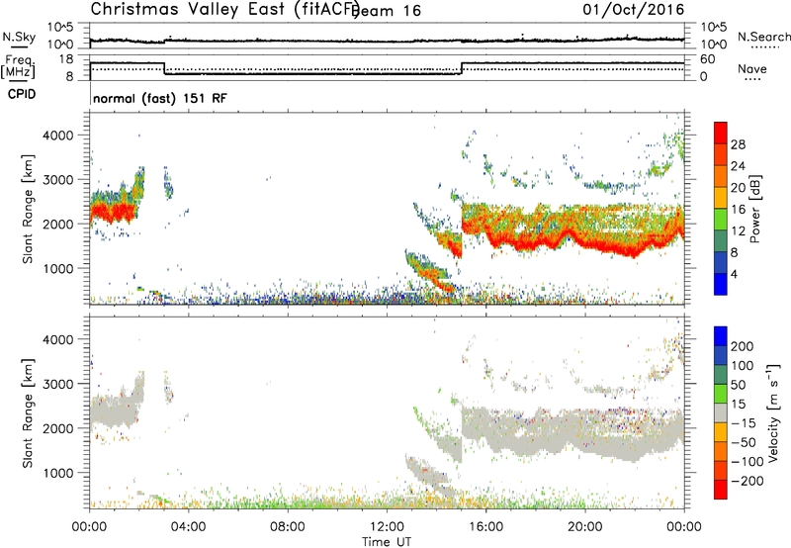Click the '200' tick on Velocity colorbar
Viewport: 791px width, 548px height.
pos(743,346)
